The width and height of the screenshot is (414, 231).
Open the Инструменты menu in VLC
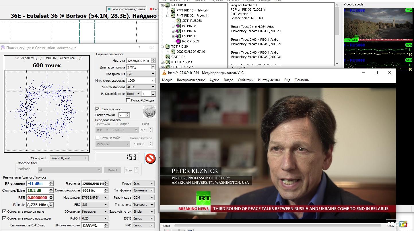tap(269, 80)
